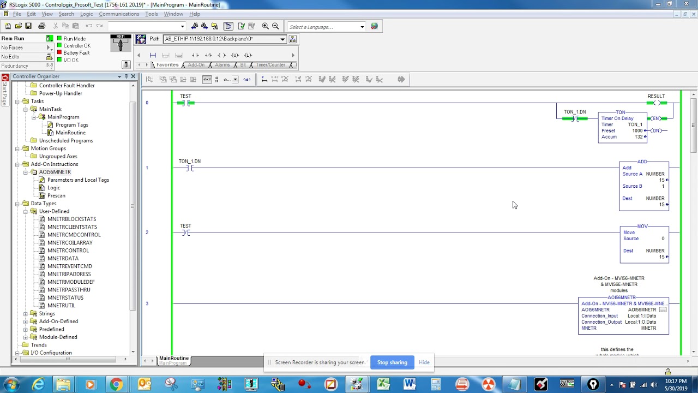Open the communication Path dropdown
This screenshot has width=698, height=393.
[282, 39]
